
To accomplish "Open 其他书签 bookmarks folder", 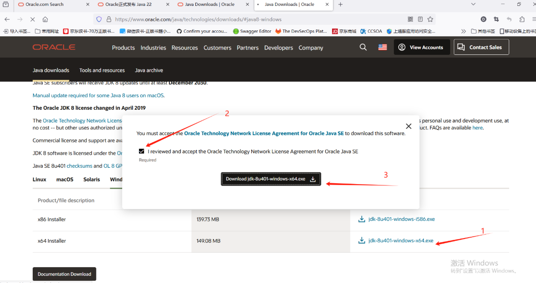I will [x=483, y=31].
